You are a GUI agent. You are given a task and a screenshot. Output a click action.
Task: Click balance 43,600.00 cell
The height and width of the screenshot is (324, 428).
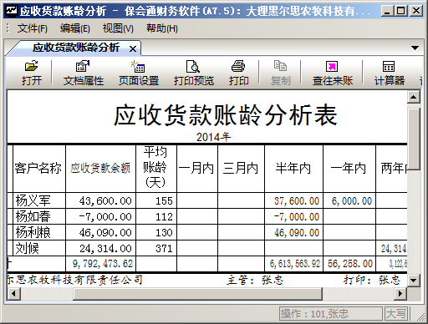[100, 200]
